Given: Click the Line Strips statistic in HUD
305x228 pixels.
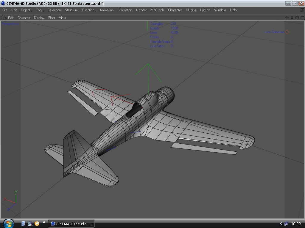Looking at the screenshot, I should pyautogui.click(x=161, y=46).
